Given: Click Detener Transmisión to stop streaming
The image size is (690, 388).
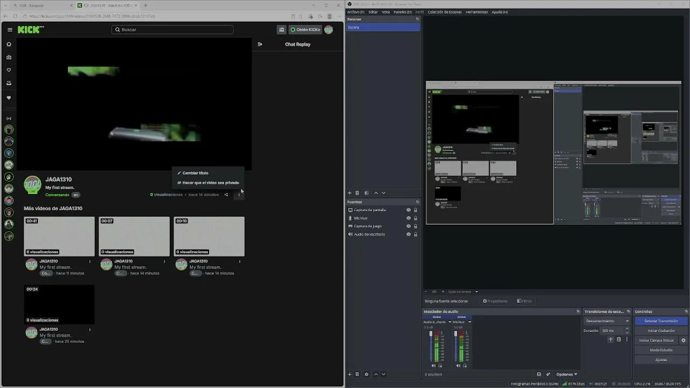Looking at the screenshot, I should (661, 321).
